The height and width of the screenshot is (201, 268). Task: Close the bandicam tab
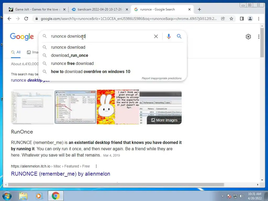coord(127,9)
